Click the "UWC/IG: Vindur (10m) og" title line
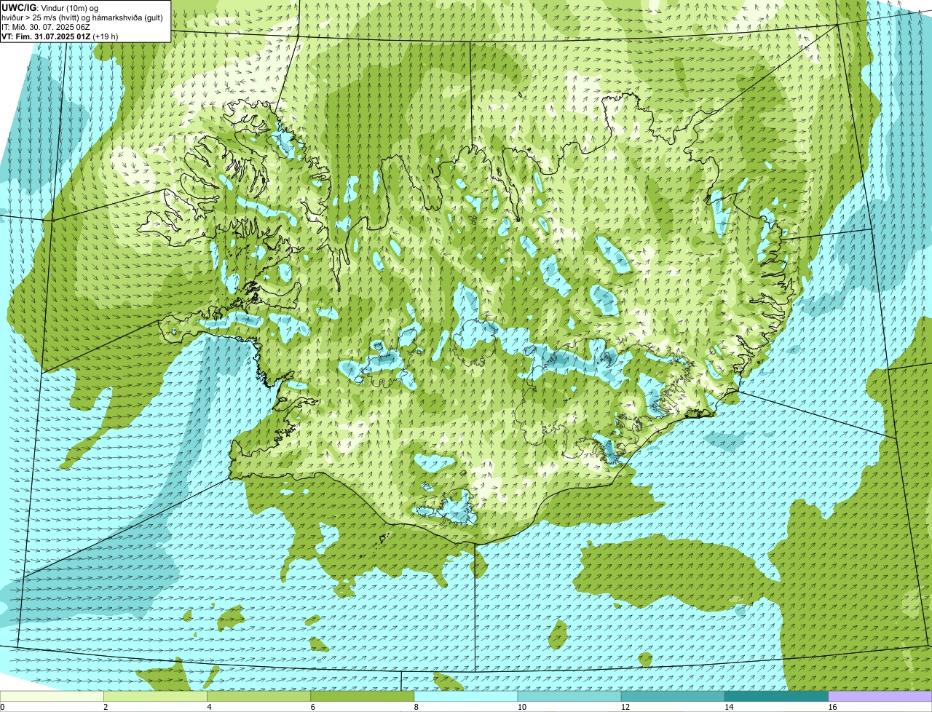This screenshot has height=712, width=932. [50, 7]
